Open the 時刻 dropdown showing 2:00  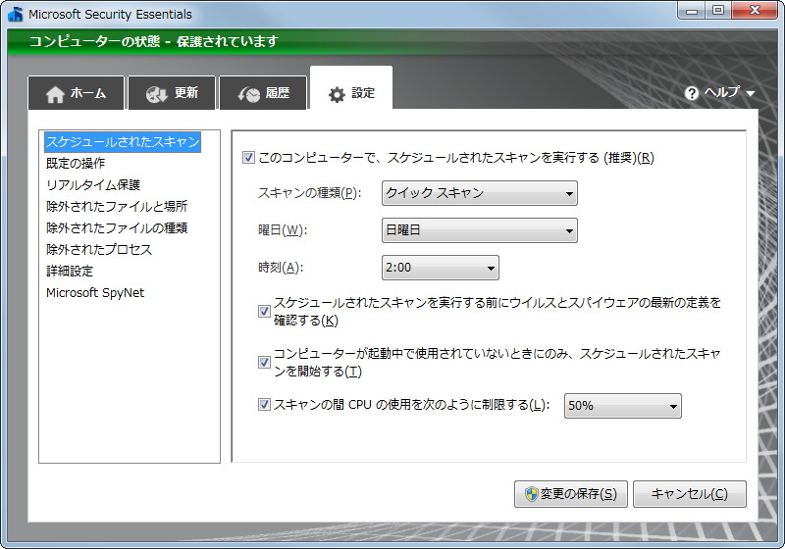441,268
